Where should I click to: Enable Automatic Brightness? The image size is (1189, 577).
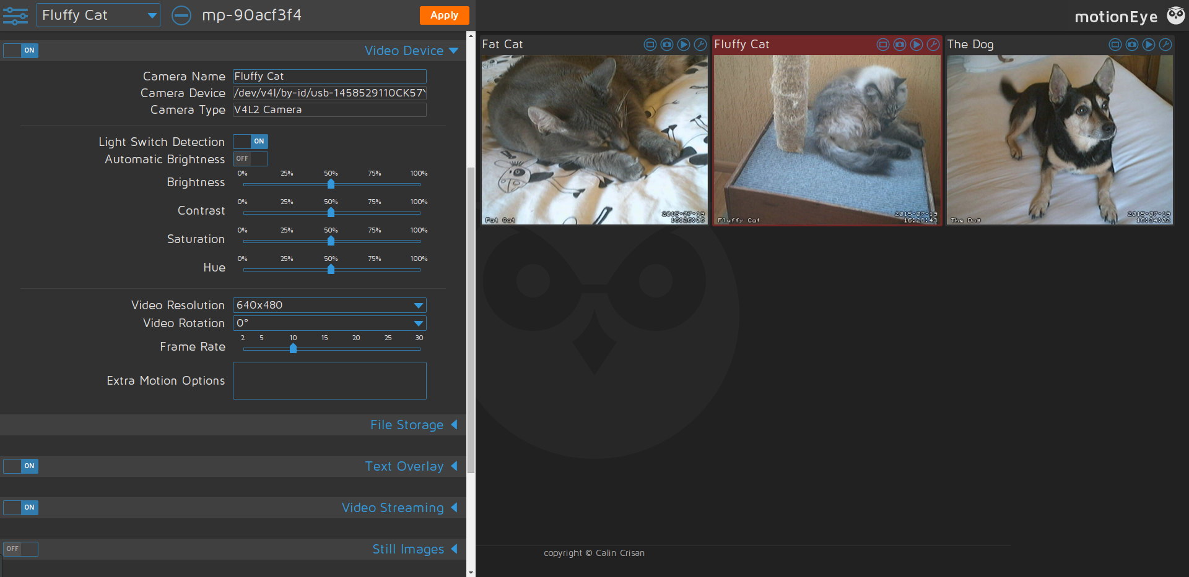click(250, 159)
